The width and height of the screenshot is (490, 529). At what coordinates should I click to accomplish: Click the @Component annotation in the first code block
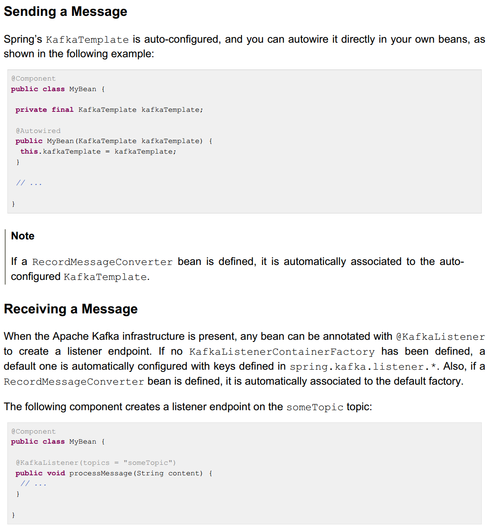click(x=33, y=78)
